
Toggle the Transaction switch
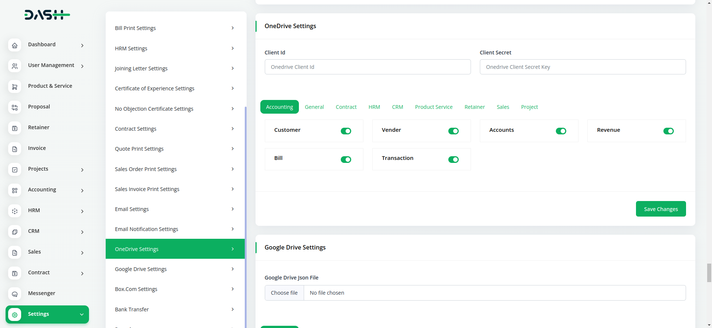pyautogui.click(x=453, y=160)
